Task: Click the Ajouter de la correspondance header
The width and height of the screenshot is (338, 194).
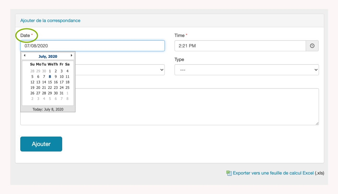Action: tap(50, 21)
